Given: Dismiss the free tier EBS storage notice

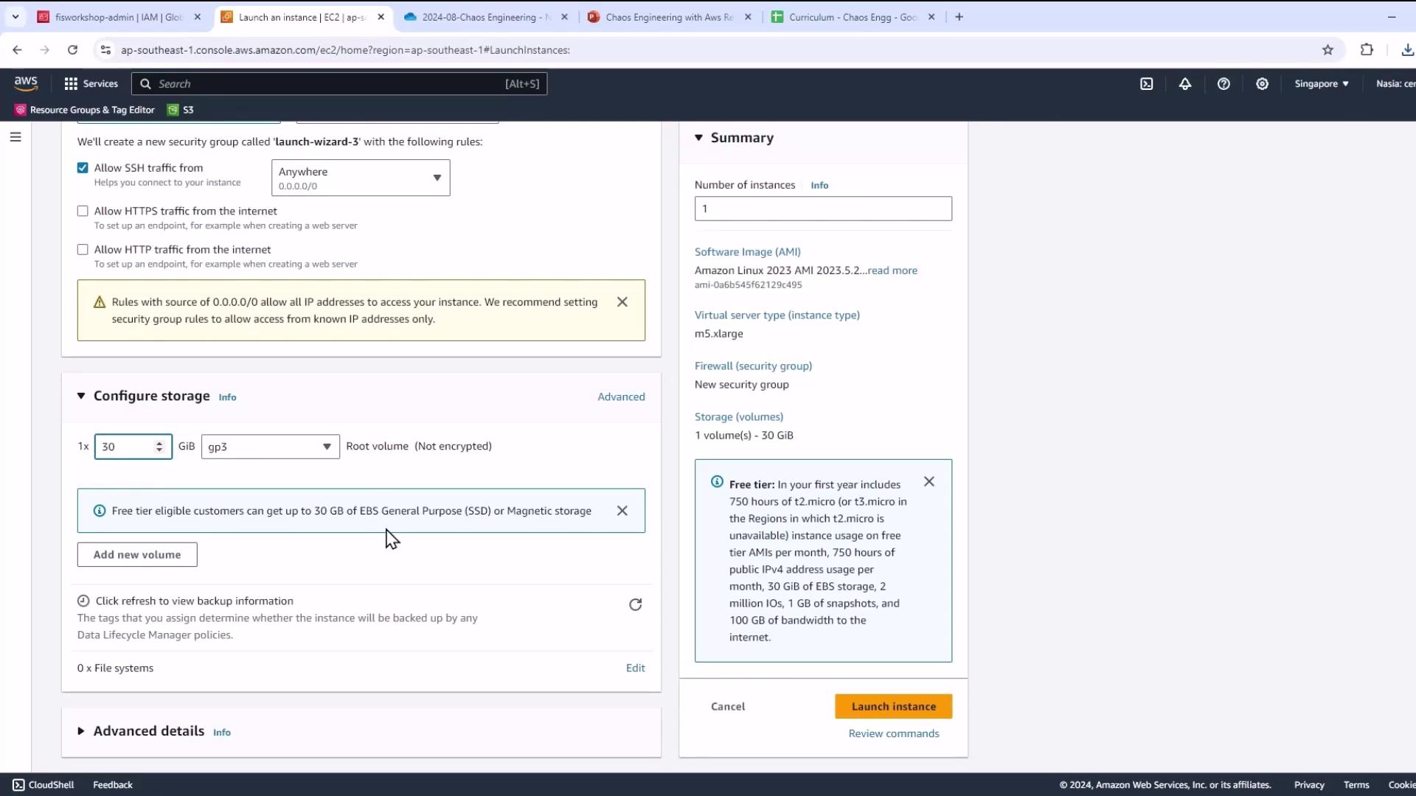Looking at the screenshot, I should [x=622, y=511].
